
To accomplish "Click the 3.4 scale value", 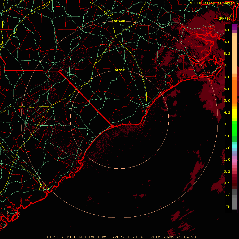I will coord(227,124).
